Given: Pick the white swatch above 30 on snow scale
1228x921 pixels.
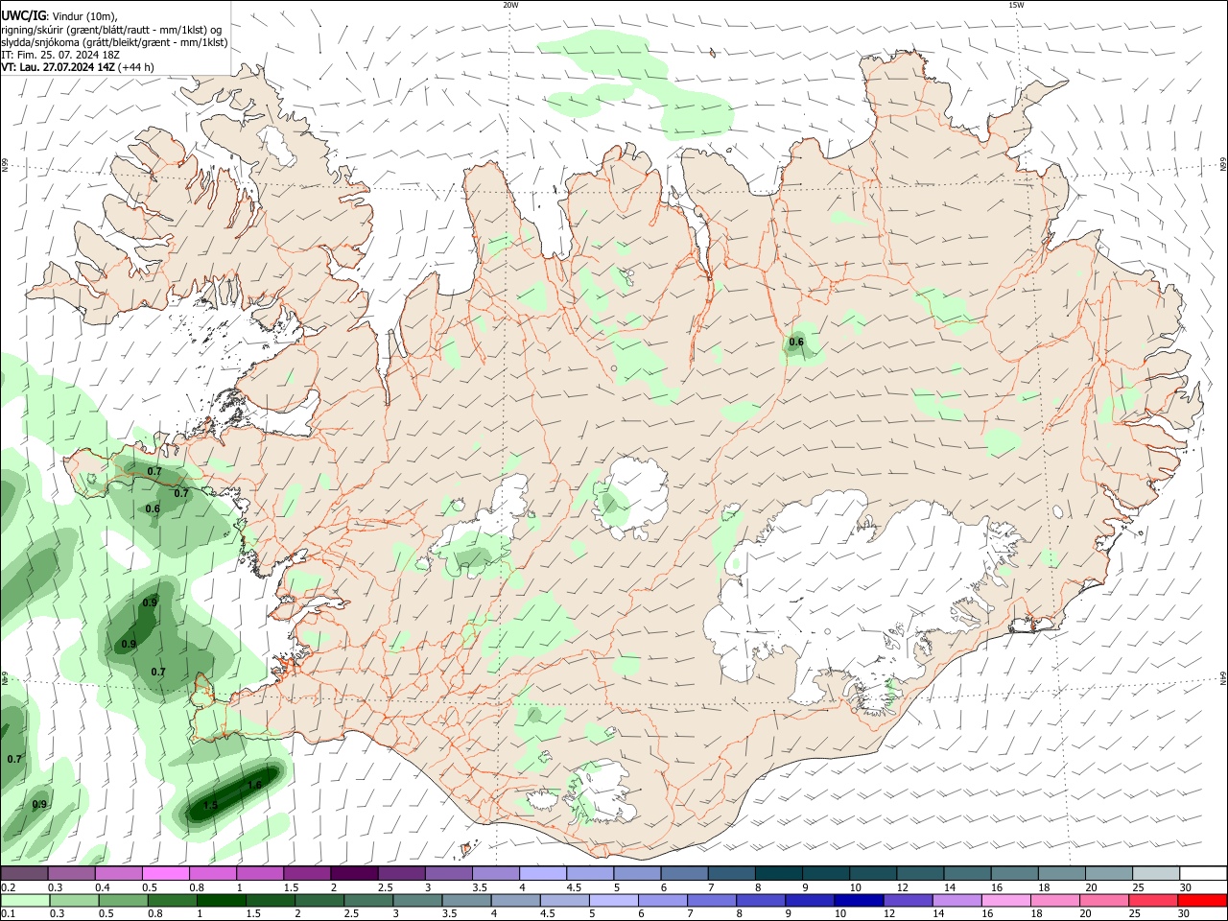Looking at the screenshot, I should tap(1203, 873).
